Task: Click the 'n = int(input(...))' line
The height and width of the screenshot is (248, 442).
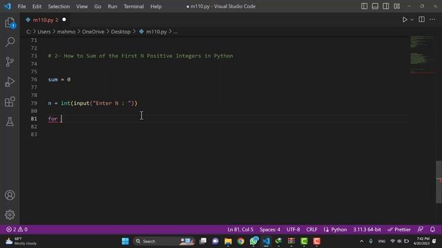Action: (x=93, y=103)
